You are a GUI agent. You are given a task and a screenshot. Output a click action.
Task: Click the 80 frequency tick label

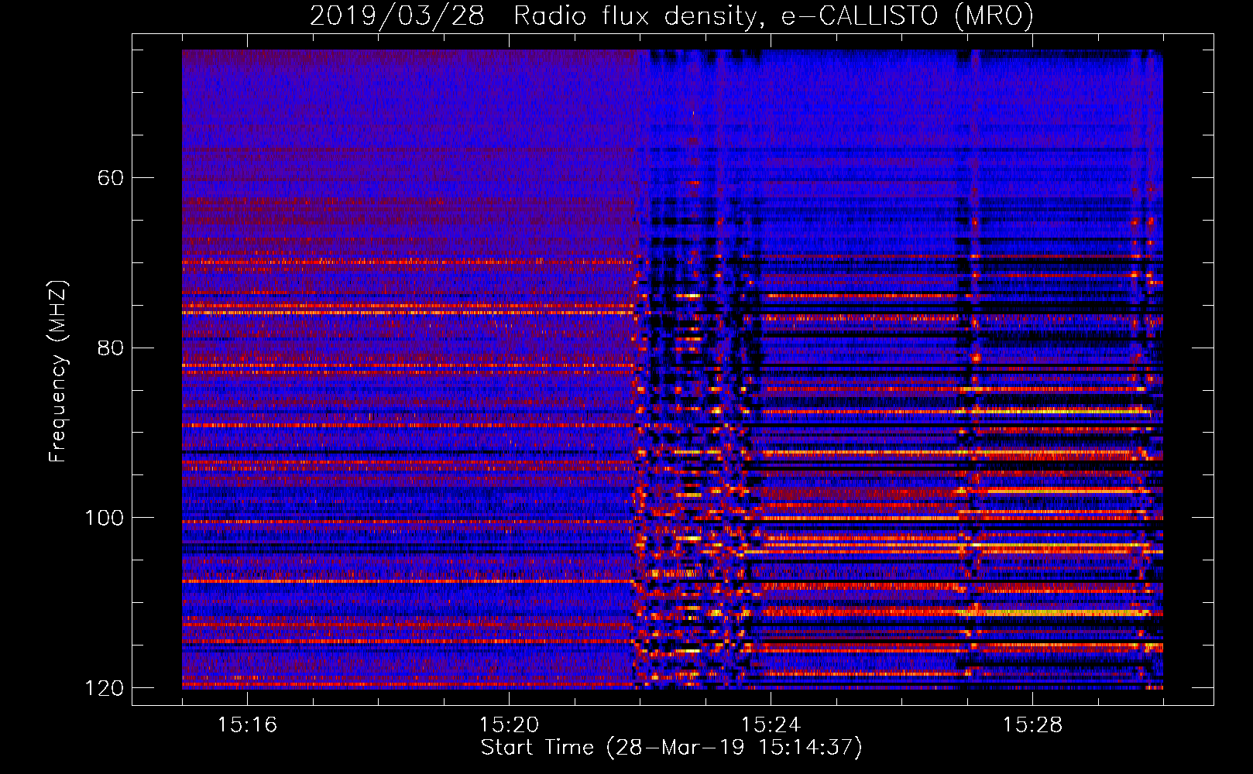111,348
